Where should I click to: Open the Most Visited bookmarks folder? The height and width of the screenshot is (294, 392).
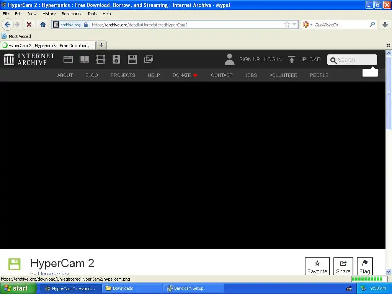tap(16, 36)
